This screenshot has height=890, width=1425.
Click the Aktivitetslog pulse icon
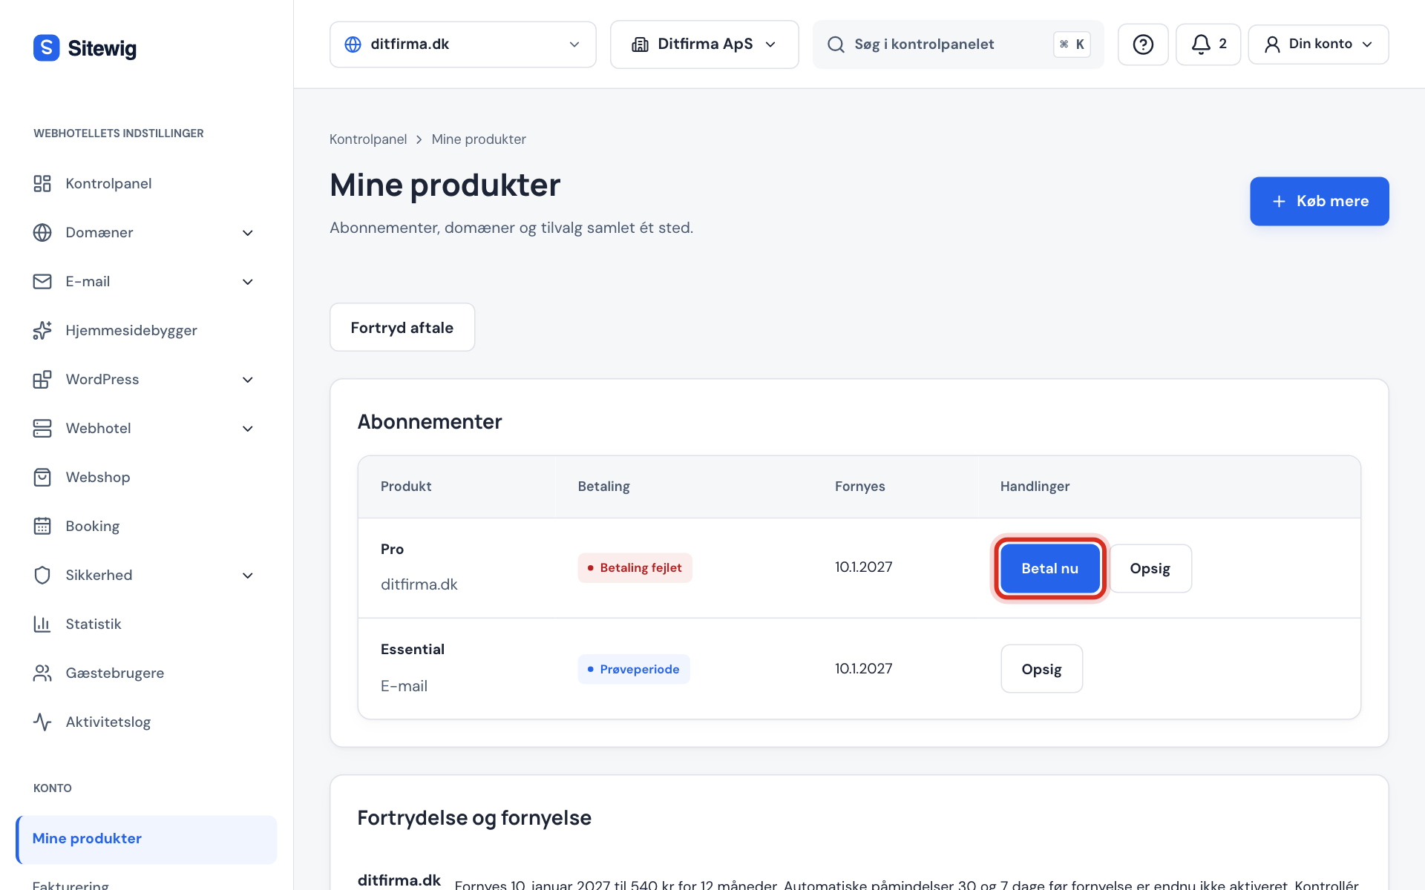[42, 722]
